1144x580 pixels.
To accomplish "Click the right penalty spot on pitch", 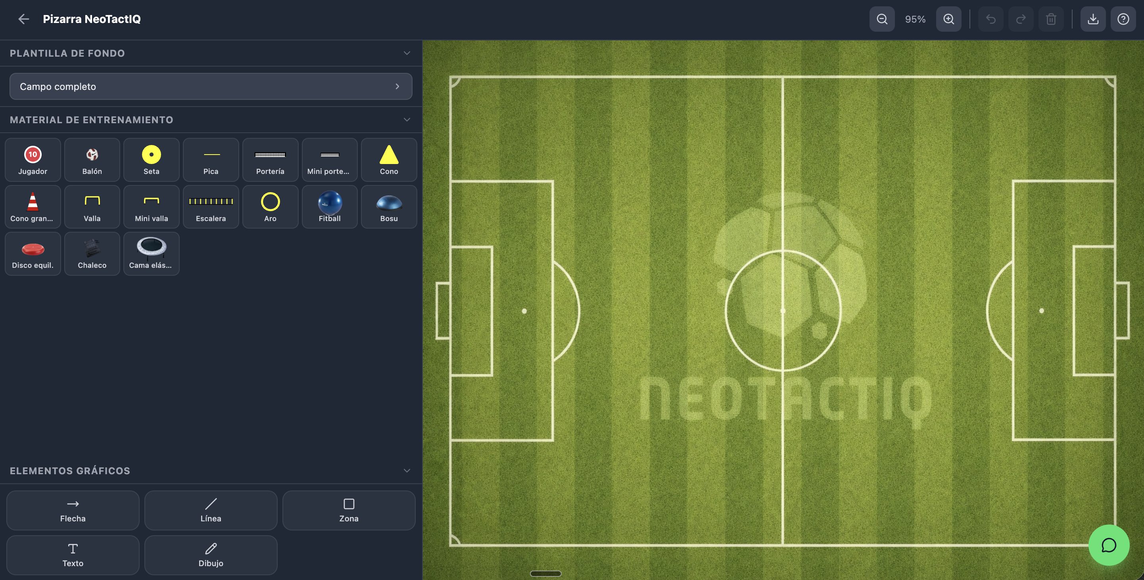I will (x=1041, y=310).
